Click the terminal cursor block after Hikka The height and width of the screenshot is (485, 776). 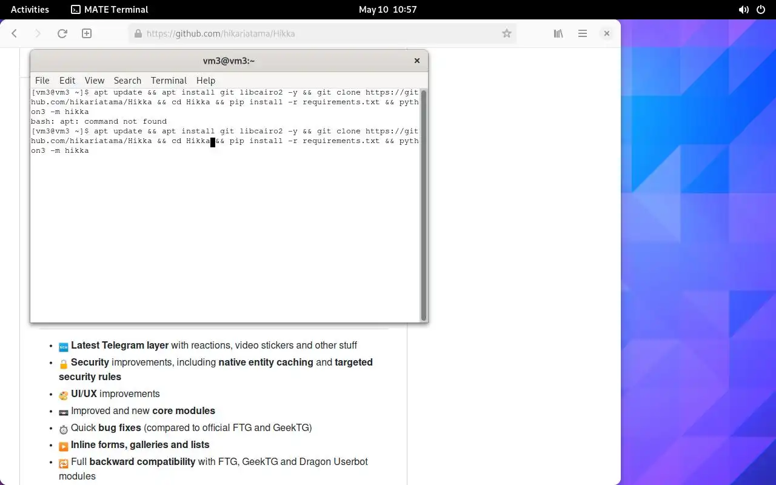click(x=213, y=141)
